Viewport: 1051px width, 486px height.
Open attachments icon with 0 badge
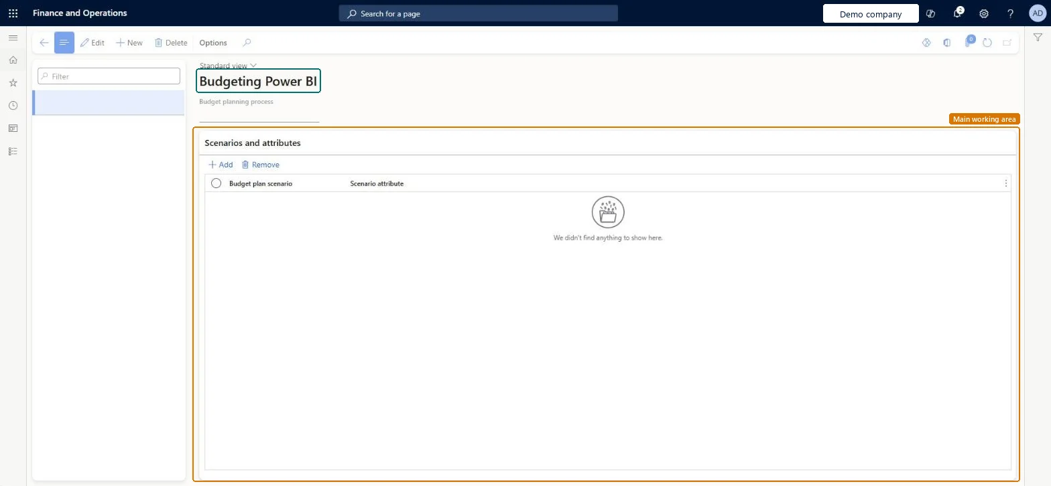pos(969,42)
